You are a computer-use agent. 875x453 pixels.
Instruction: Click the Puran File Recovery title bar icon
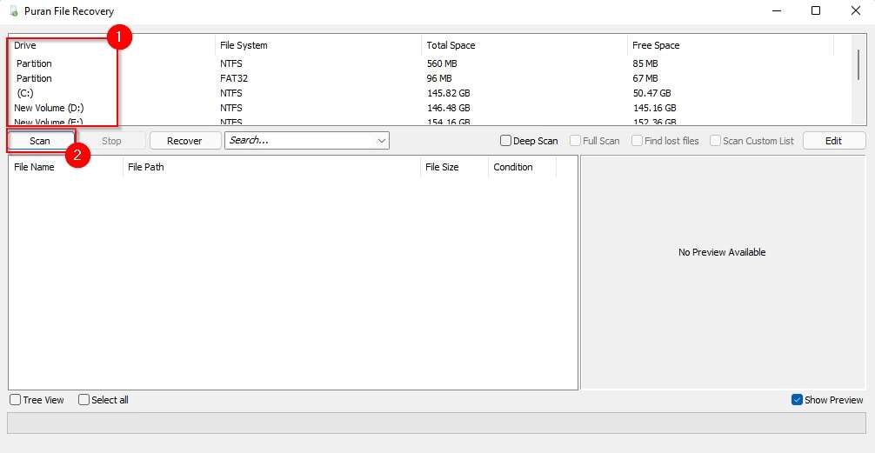click(x=14, y=11)
